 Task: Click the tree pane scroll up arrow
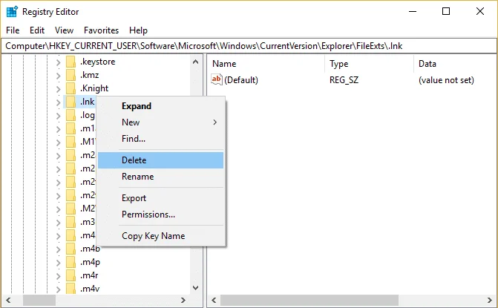tap(196, 62)
